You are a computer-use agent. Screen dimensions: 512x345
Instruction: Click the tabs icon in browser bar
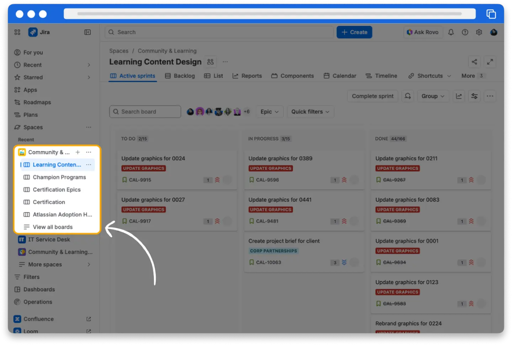(x=491, y=14)
